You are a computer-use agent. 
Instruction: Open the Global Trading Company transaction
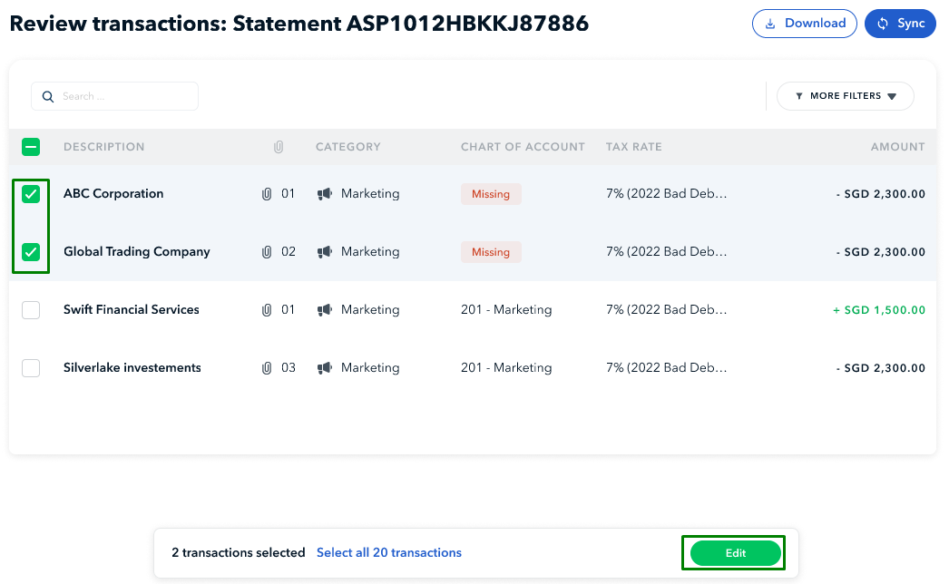click(137, 252)
